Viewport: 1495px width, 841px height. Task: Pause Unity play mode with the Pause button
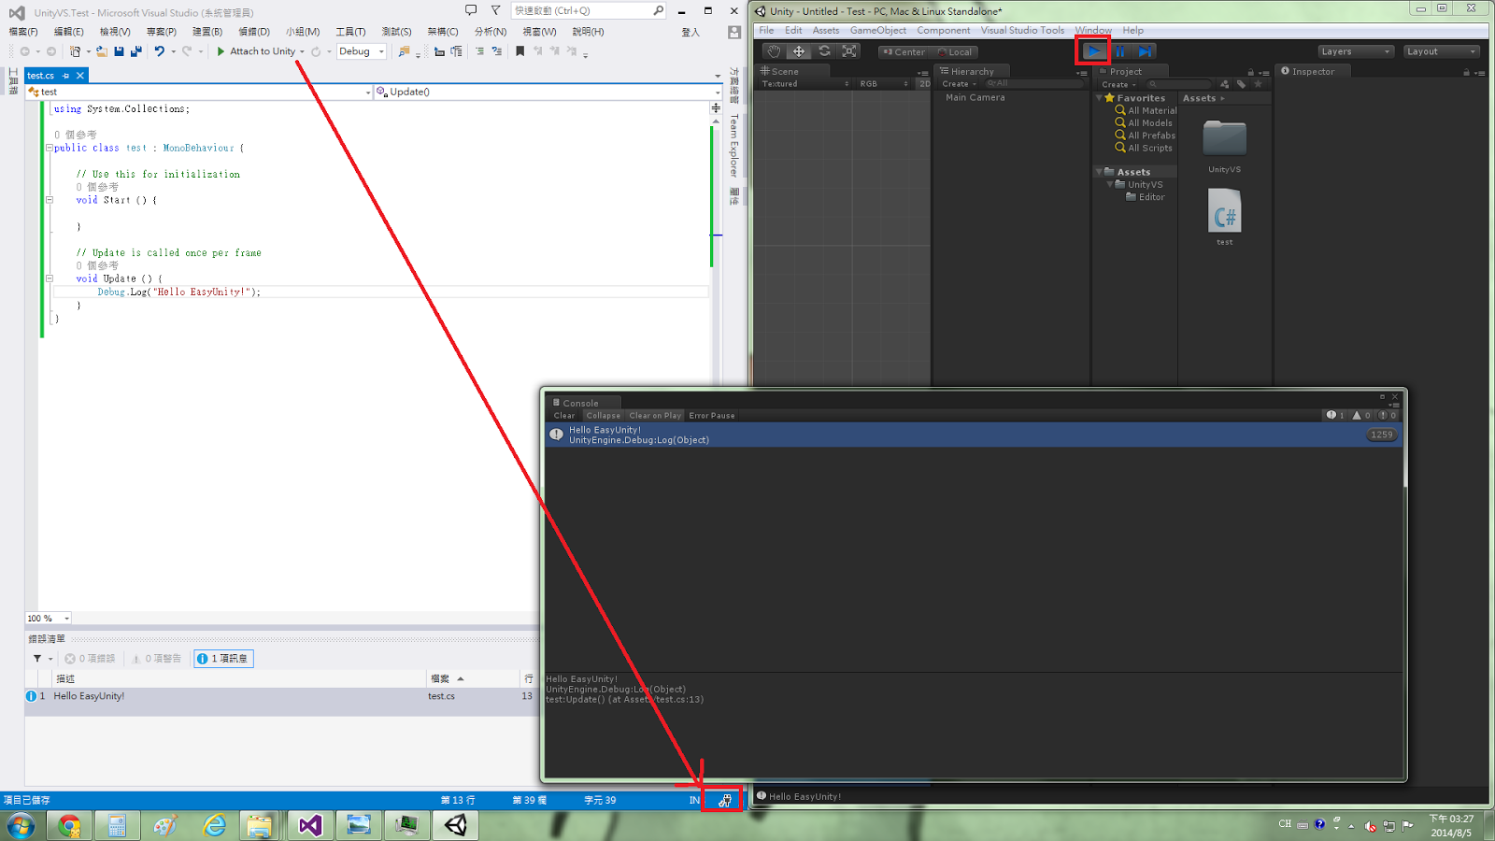[x=1119, y=51]
